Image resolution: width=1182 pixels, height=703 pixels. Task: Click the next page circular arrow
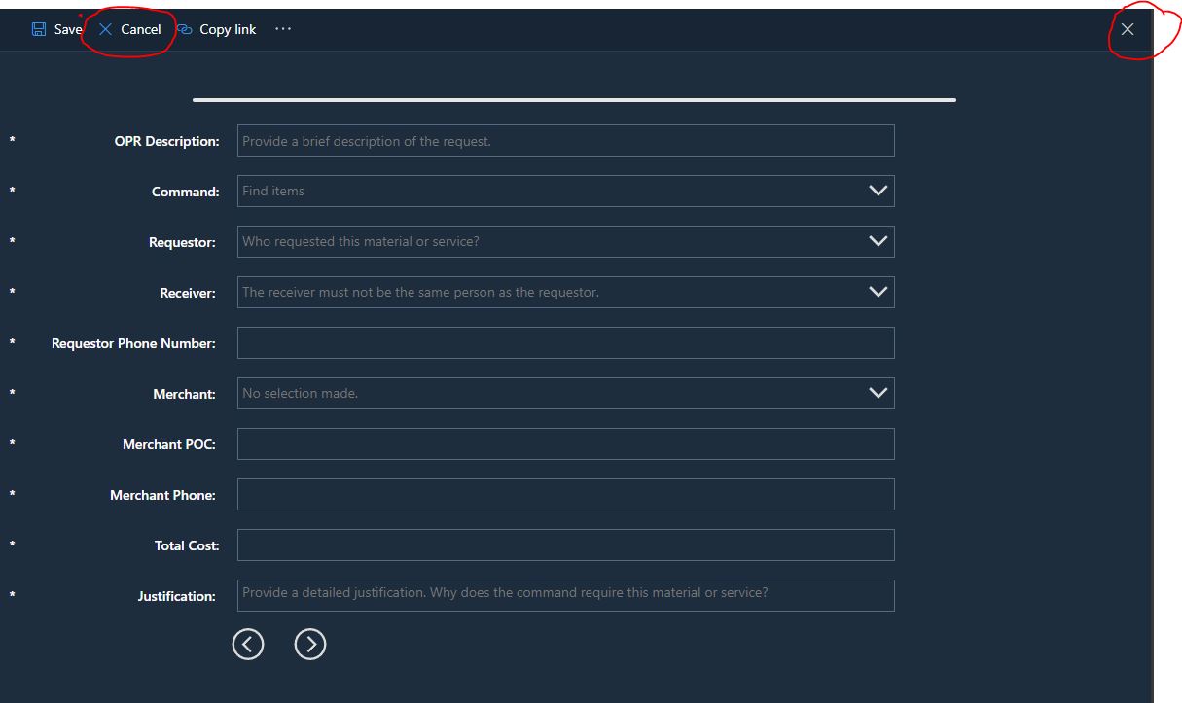pyautogui.click(x=310, y=644)
